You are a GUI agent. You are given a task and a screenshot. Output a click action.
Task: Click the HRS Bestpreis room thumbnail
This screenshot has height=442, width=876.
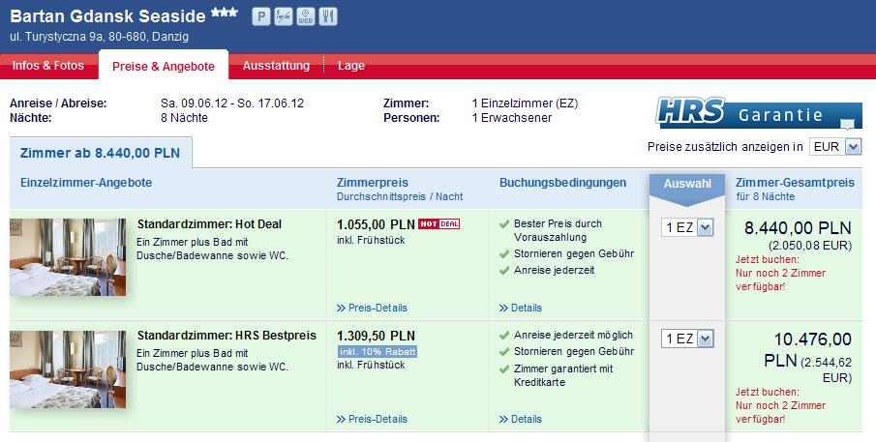[68, 368]
